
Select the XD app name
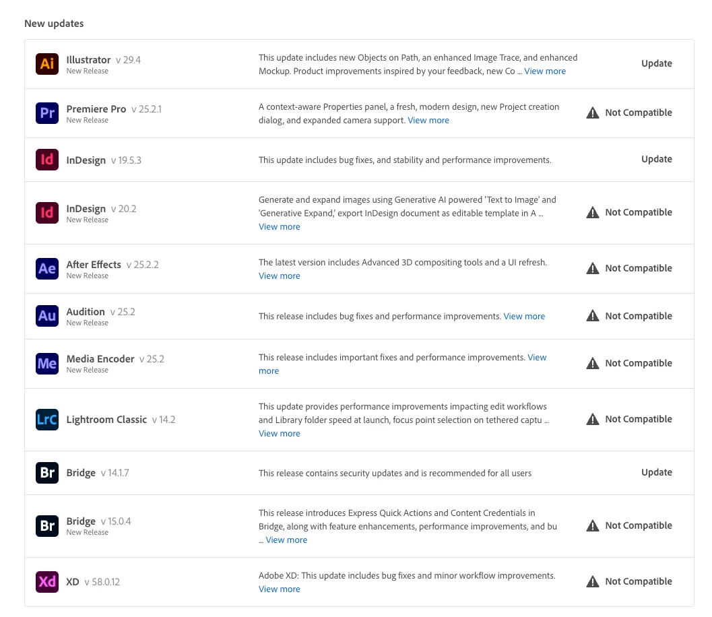pyautogui.click(x=73, y=582)
